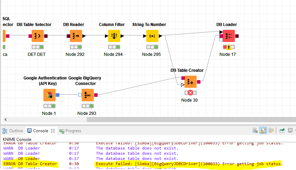Click DB Table Selector's dark red output port
296x170 pixels.
[46, 36]
